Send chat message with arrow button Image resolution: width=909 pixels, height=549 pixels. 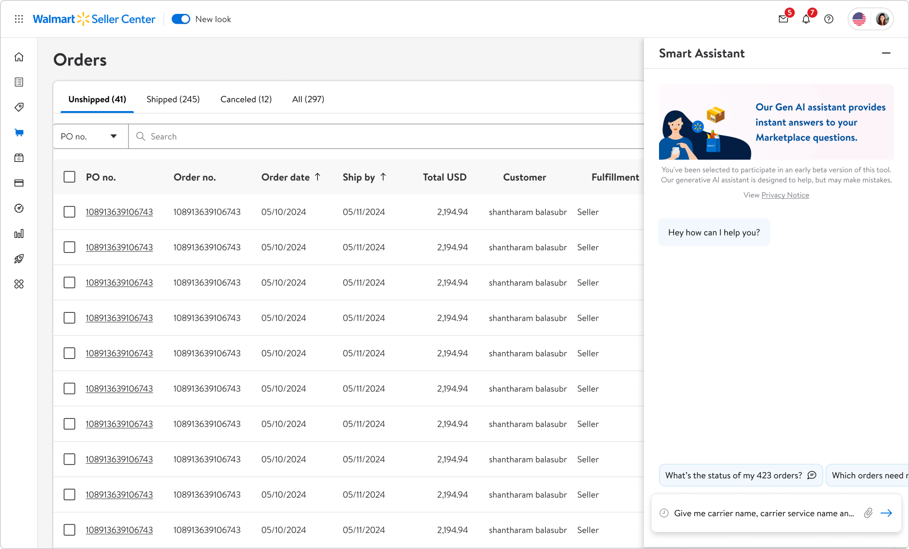click(x=886, y=513)
